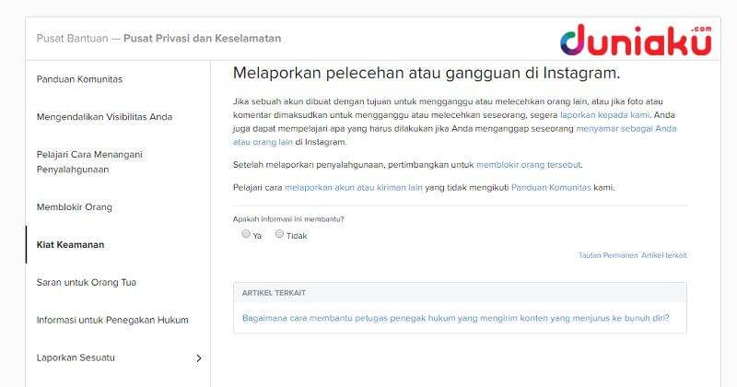
Task: Open Pelajari Cara Menangani Penyalahgunaan sidebar item
Action: 89,162
